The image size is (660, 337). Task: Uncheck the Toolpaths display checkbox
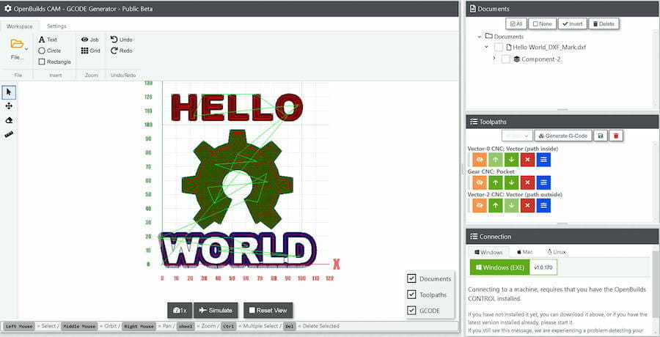coord(412,295)
